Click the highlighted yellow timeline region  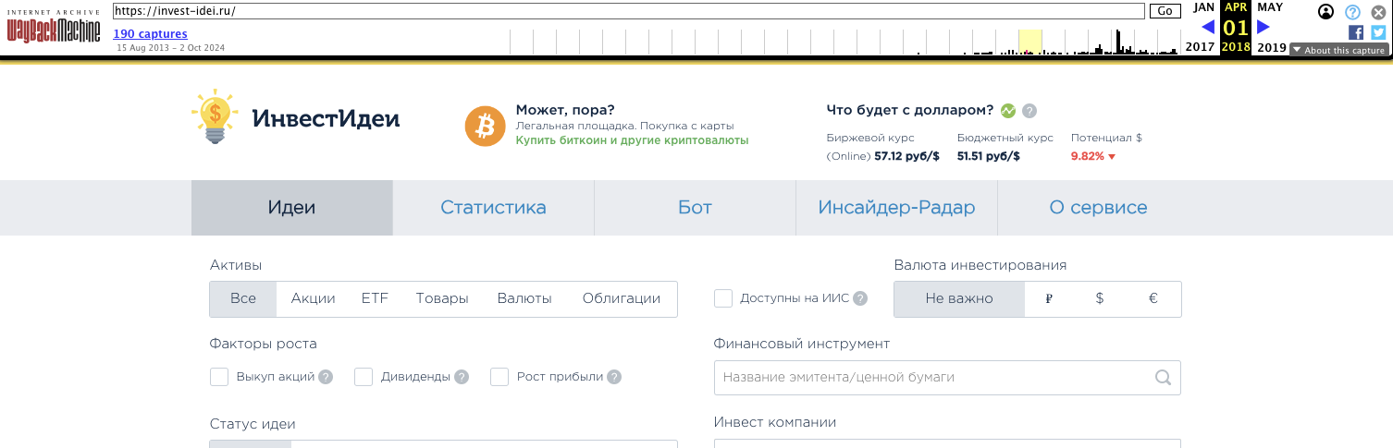coord(1029,42)
